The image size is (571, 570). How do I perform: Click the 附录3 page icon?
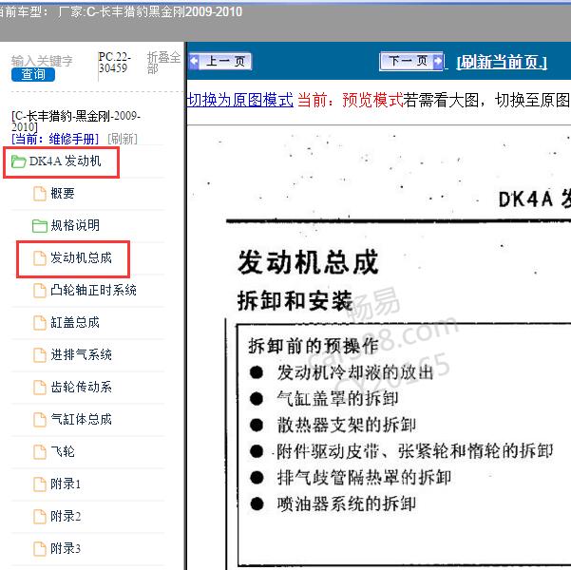(x=40, y=548)
